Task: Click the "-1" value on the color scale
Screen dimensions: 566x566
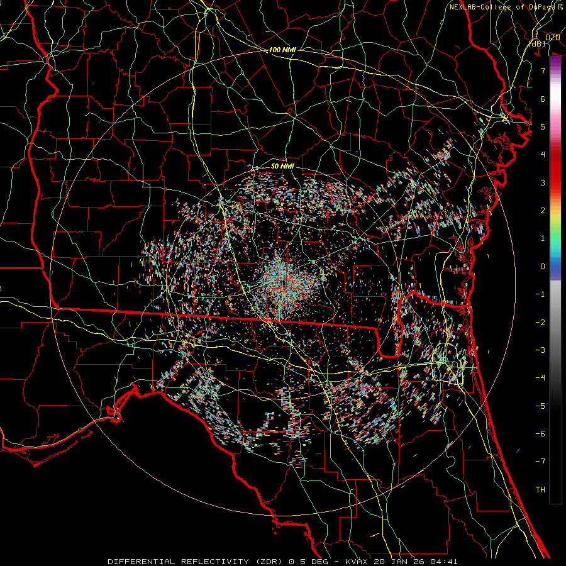Action: (540, 294)
